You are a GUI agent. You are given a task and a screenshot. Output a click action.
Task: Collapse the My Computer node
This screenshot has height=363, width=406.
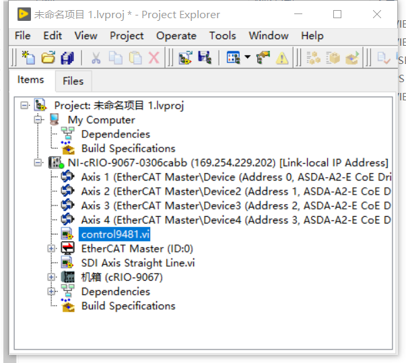[x=38, y=120]
